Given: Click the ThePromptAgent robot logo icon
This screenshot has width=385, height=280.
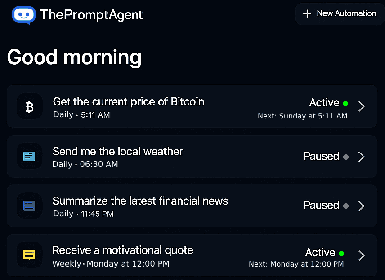Looking at the screenshot, I should (x=23, y=15).
